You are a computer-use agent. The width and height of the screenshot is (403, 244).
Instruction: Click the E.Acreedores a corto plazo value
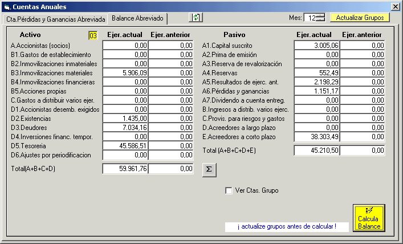[317, 137]
